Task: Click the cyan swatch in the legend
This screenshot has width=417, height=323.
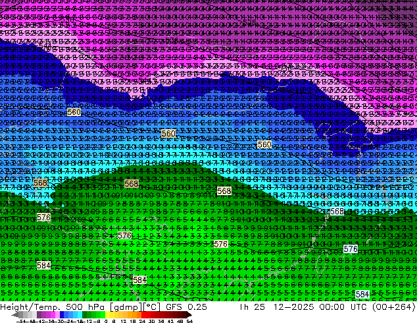Action: (80, 315)
